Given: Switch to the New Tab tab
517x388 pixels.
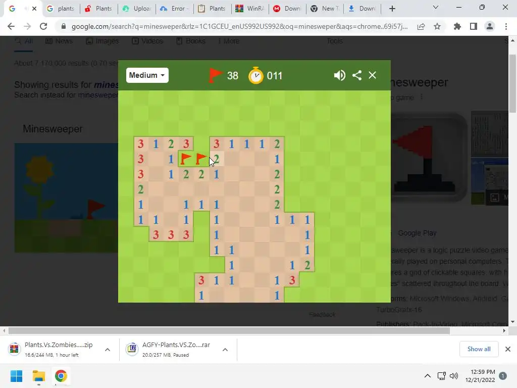Looking at the screenshot, I should tap(326, 9).
